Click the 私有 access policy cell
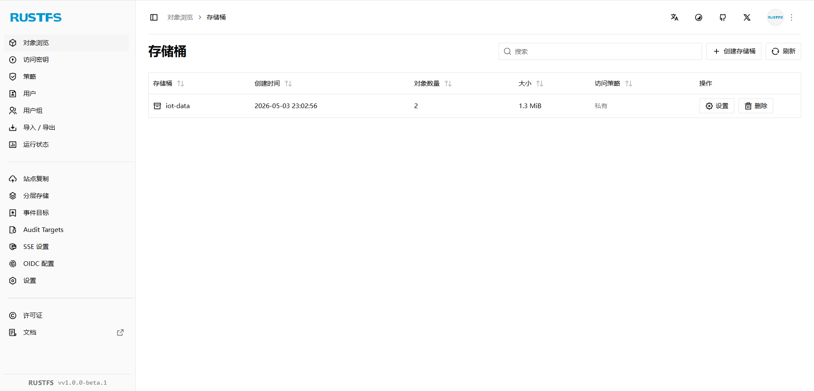 pos(601,106)
